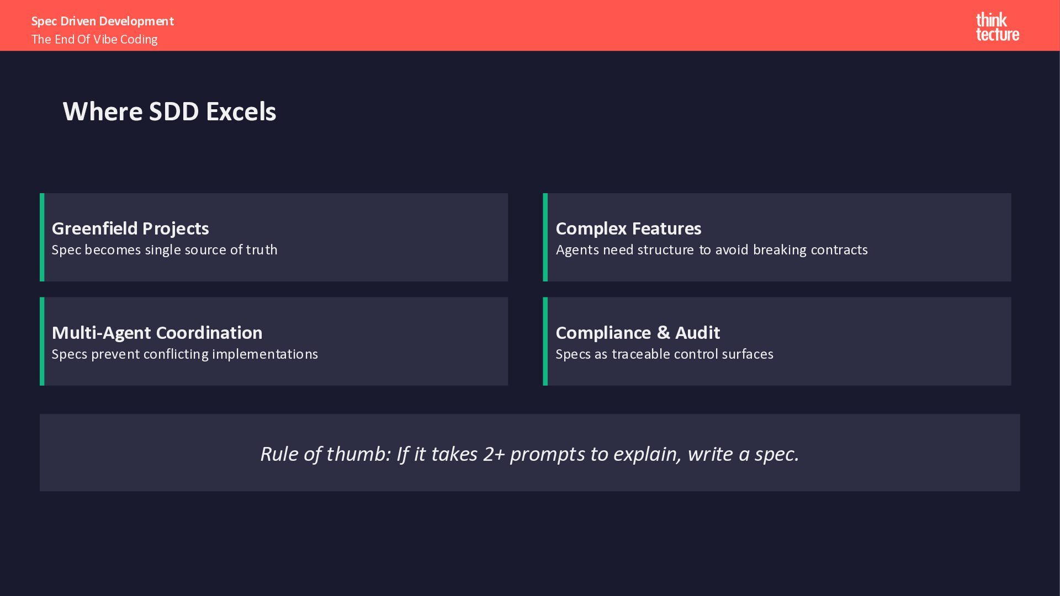This screenshot has width=1060, height=596.
Task: Select the 'Greenfield Projects' heading
Action: pyautogui.click(x=130, y=228)
